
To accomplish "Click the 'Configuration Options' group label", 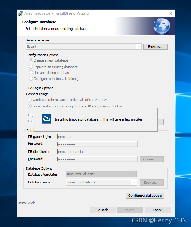I will [42, 55].
